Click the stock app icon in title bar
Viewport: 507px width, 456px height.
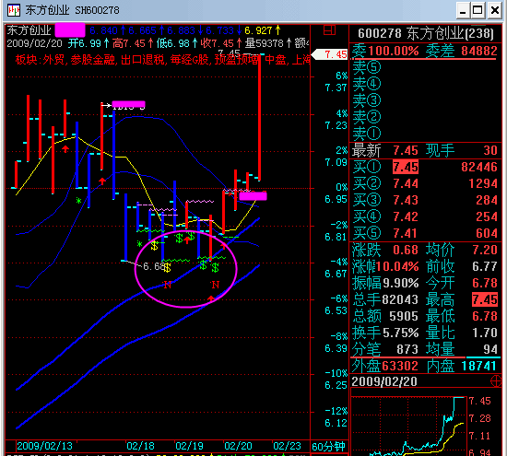tap(14, 10)
